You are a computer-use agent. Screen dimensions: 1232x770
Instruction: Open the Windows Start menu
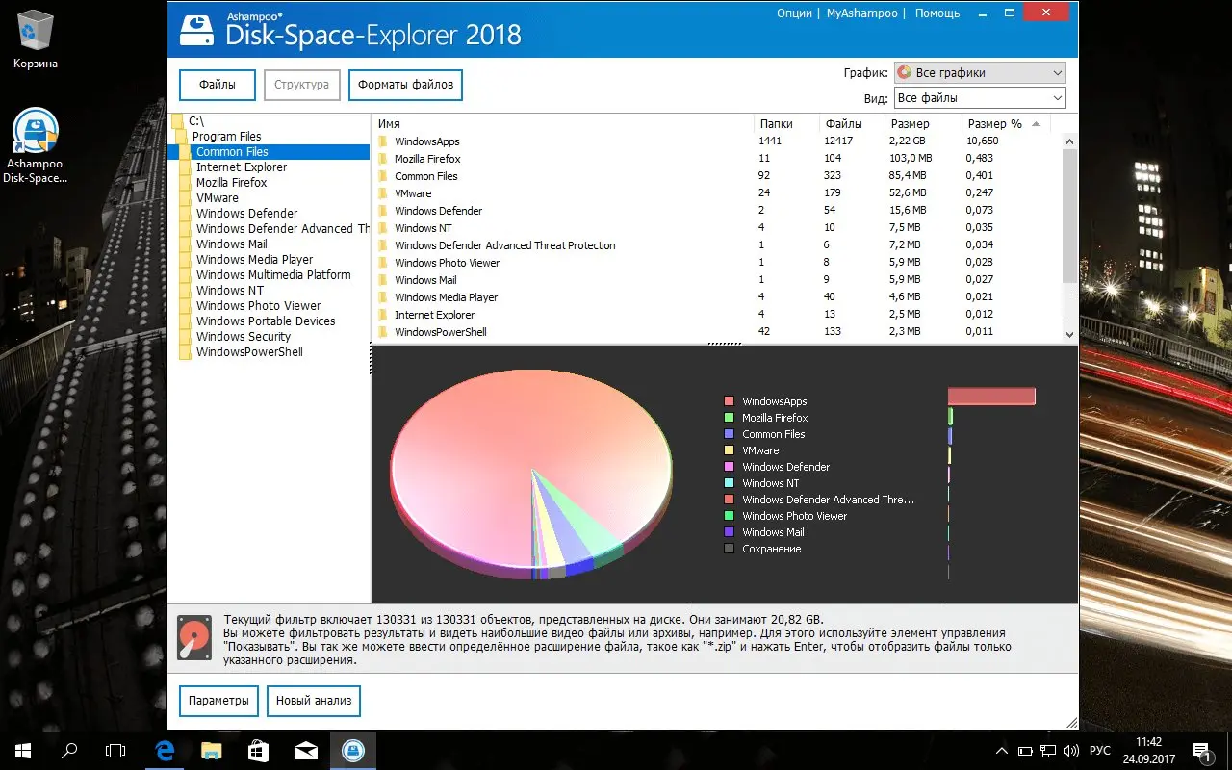tap(22, 751)
